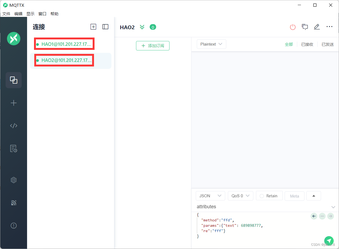Disconnect HAO2 with the red power icon
Viewport: 339px width, 249px height.
(293, 27)
